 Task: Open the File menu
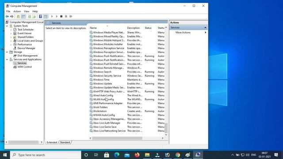pos(8,11)
